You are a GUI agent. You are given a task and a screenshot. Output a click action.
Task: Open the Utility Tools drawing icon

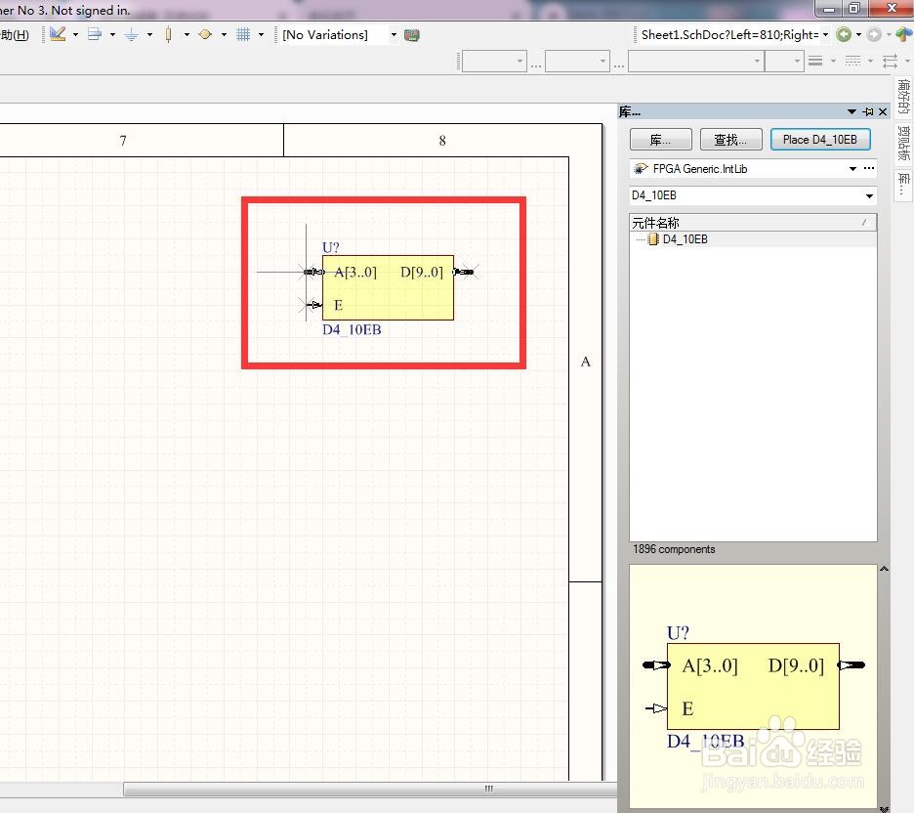pos(57,34)
